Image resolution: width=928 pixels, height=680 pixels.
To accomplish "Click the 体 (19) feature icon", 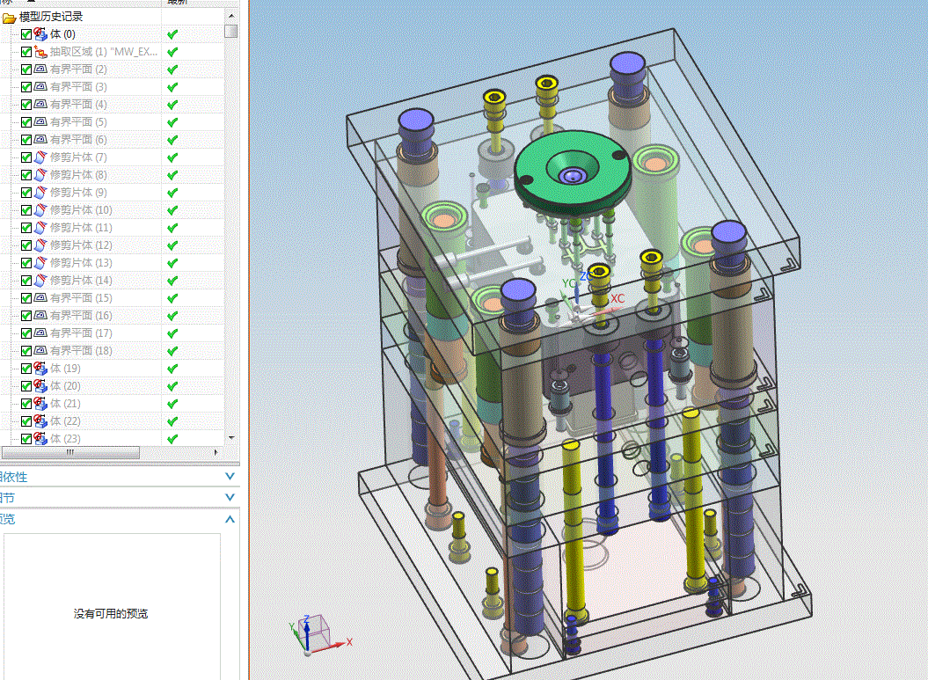I will click(x=40, y=369).
